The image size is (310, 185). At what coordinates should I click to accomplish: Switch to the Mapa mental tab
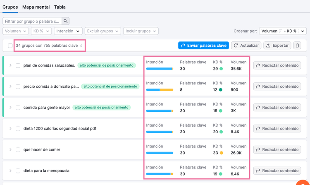coord(36,7)
